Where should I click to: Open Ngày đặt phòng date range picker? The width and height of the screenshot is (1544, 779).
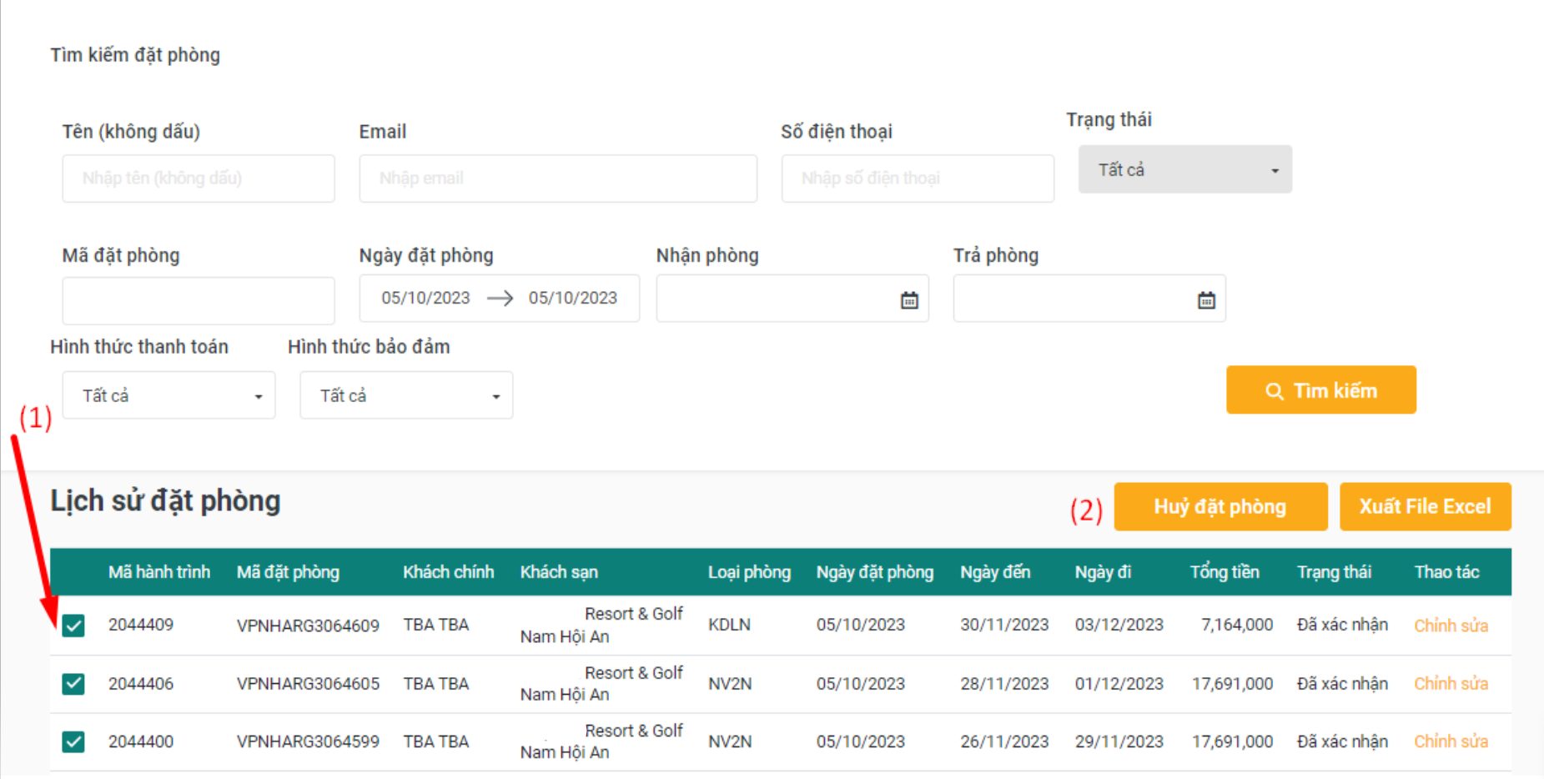click(499, 299)
